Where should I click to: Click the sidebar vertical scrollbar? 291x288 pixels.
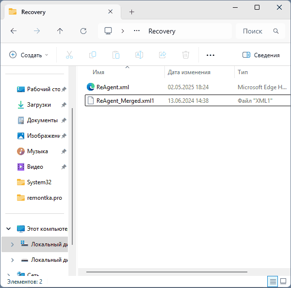coord(72,176)
